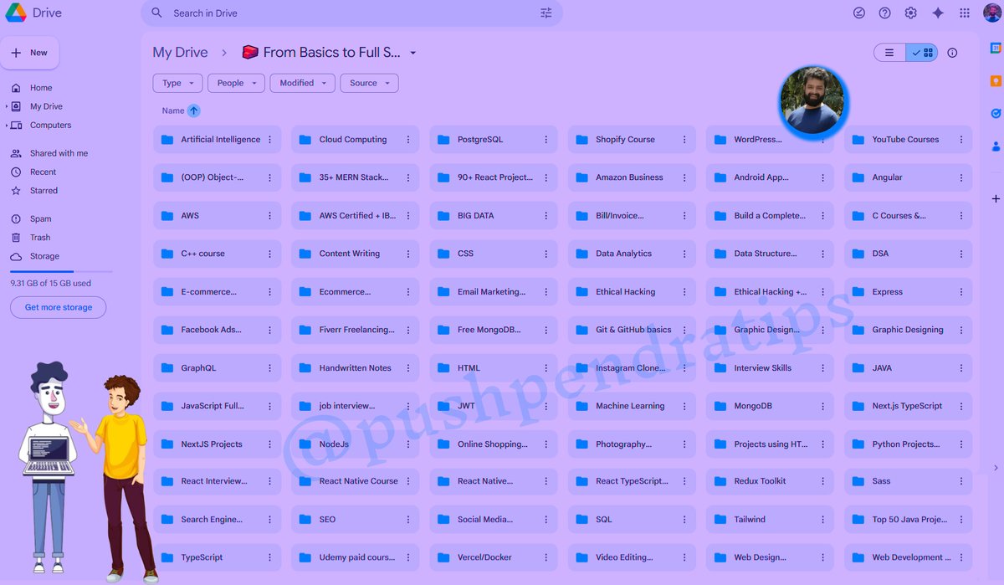Select the GraphQL folder
Viewport: 1004px width, 585px height.
point(217,368)
